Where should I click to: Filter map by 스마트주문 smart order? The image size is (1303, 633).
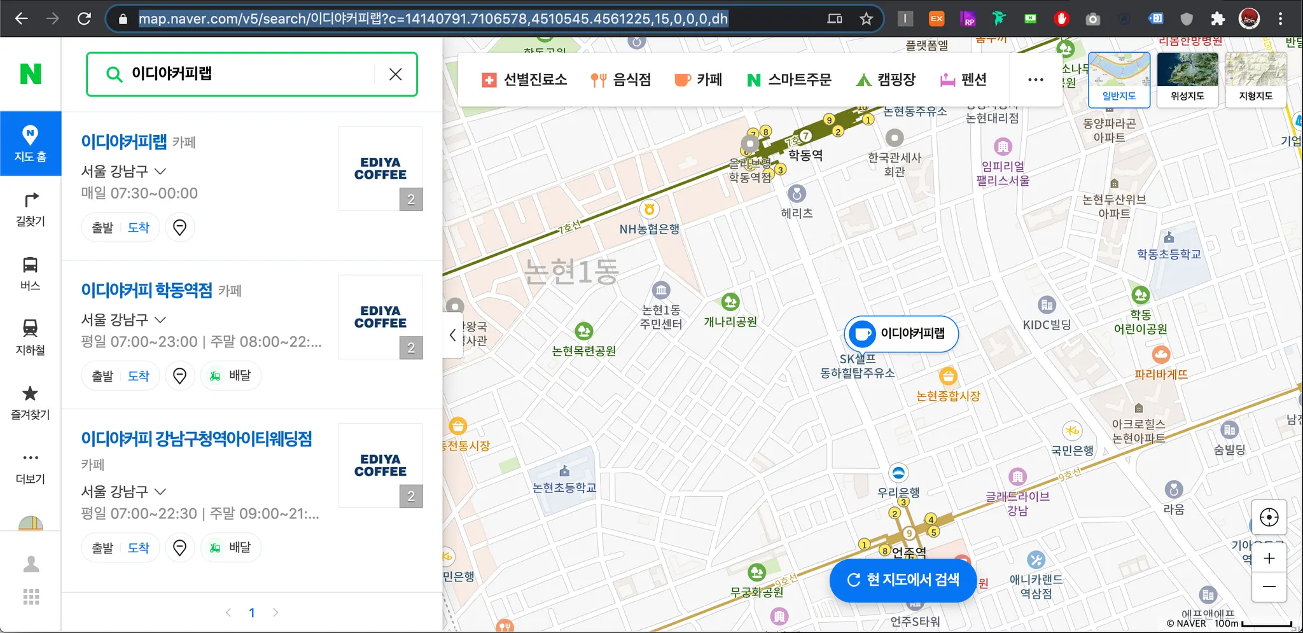pyautogui.click(x=789, y=80)
